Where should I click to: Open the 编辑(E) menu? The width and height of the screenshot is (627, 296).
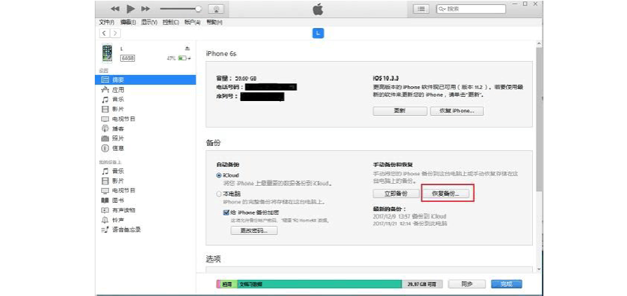pos(128,22)
